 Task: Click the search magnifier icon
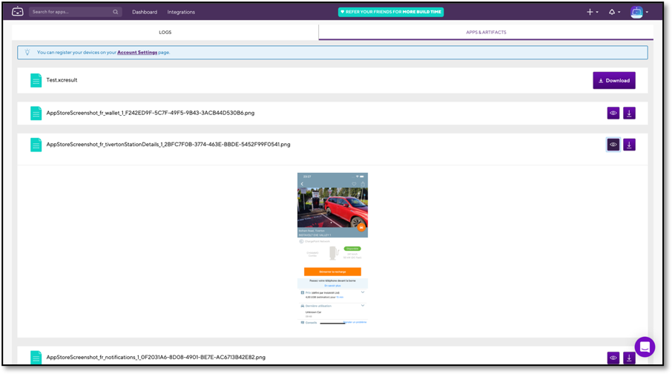(116, 12)
